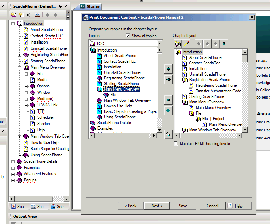Collapse the Introduction node in left tree

point(13,24)
